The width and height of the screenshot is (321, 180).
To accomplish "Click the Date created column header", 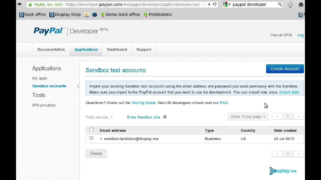I will pyautogui.click(x=285, y=130).
